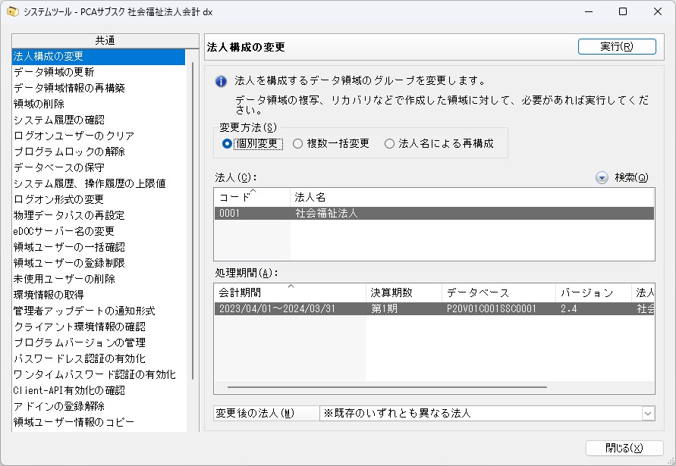The image size is (676, 466).
Task: Click the blue info icon beside the description
Action: 221,81
